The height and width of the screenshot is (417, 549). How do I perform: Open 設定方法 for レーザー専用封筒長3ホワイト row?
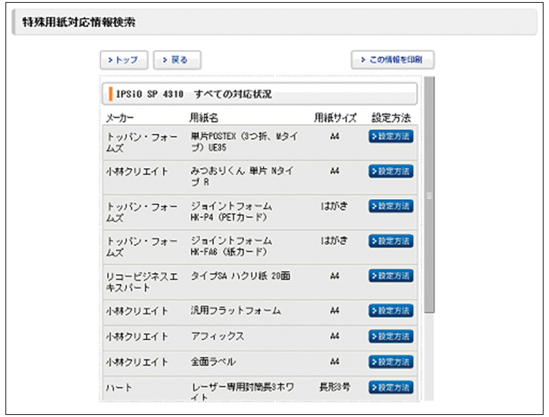[391, 388]
